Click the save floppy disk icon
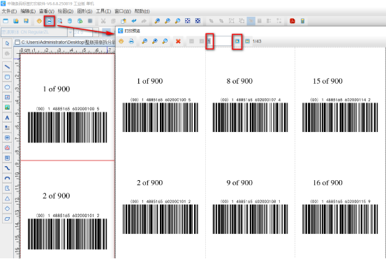Image resolution: width=386 pixels, height=259 pixels. tap(26, 21)
